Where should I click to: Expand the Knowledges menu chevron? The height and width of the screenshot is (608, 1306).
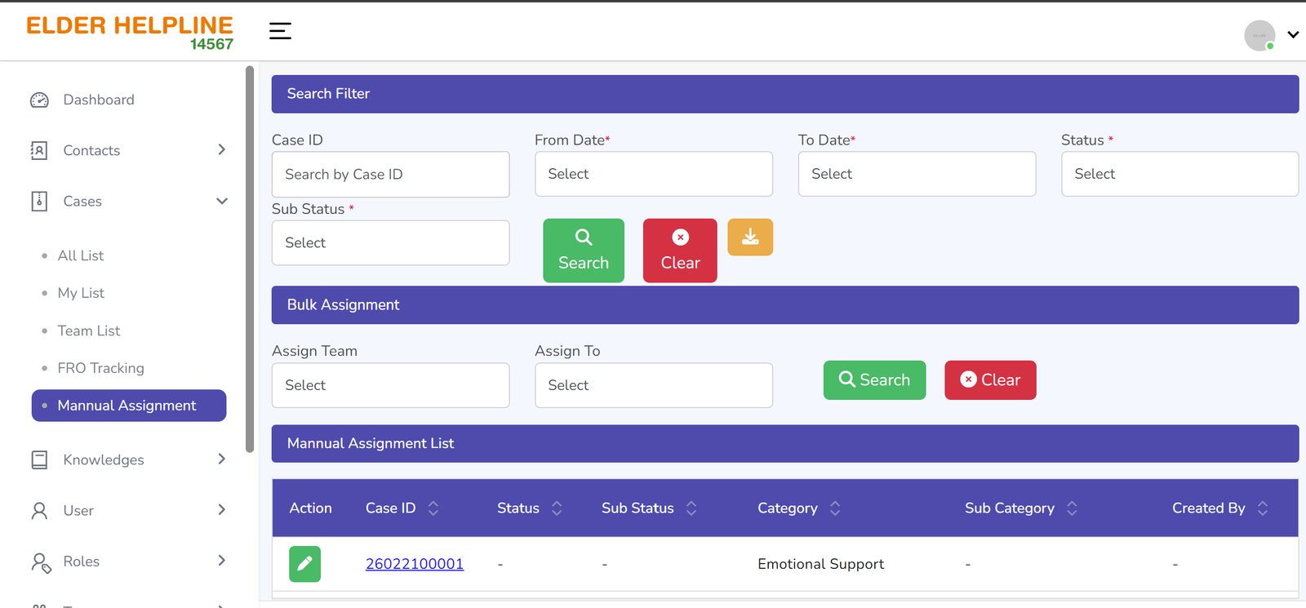click(x=221, y=459)
